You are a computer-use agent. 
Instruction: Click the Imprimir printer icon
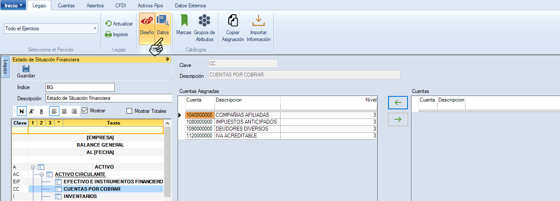coord(109,35)
